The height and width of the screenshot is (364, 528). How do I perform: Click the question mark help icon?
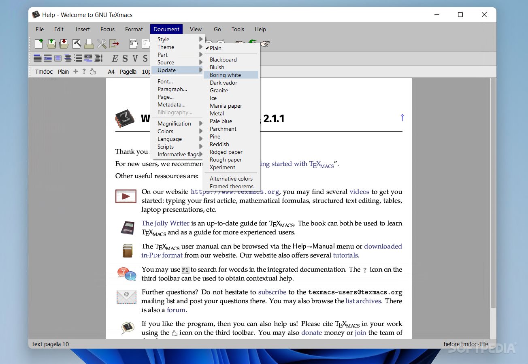tap(84, 72)
